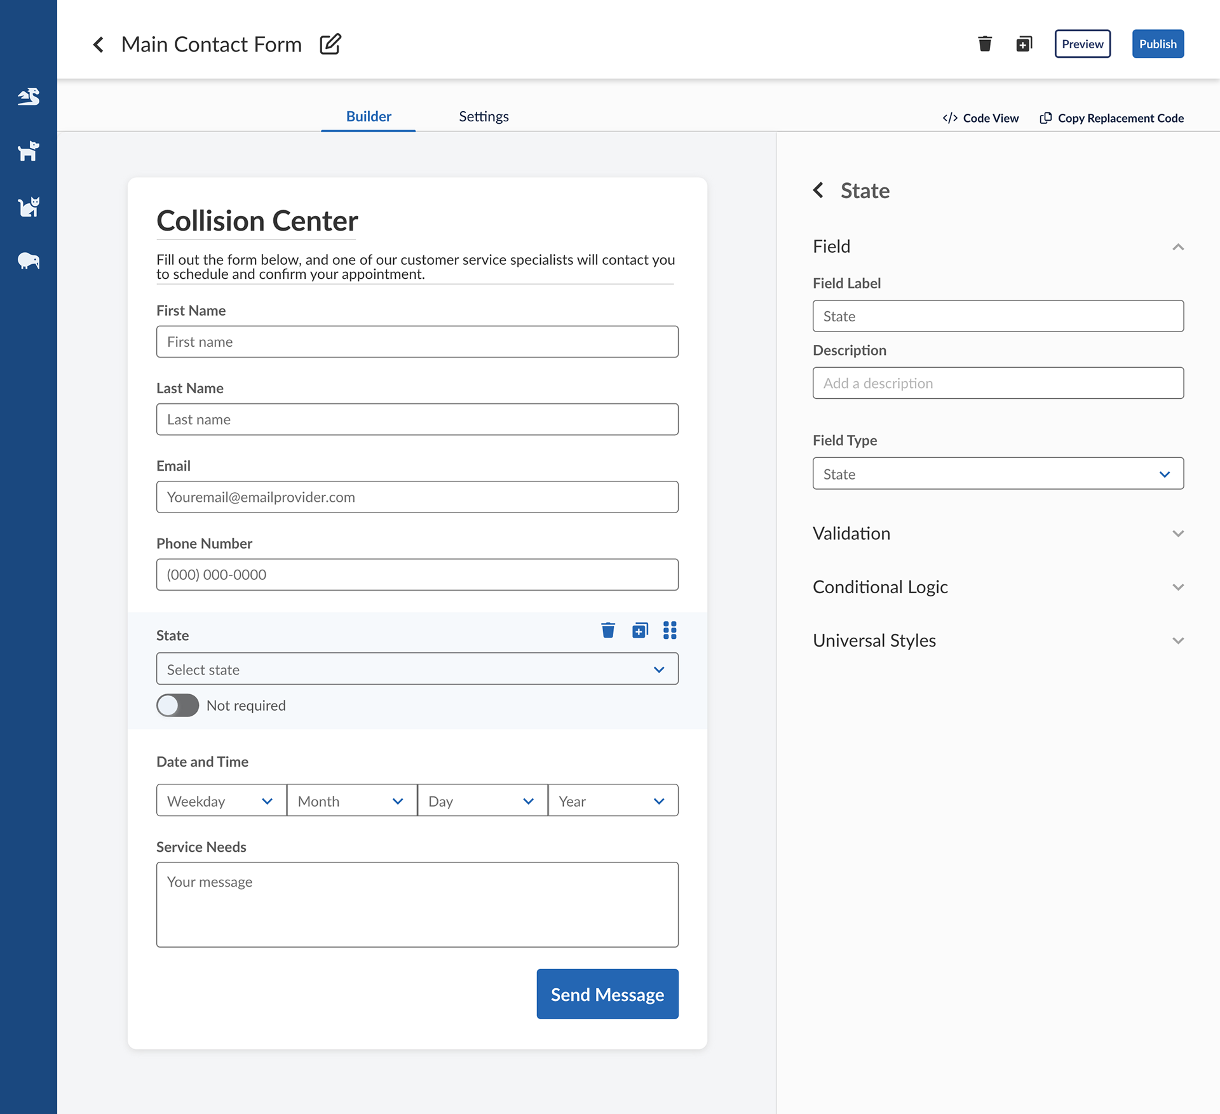Open the Select state dropdown
This screenshot has width=1220, height=1114.
coord(417,669)
